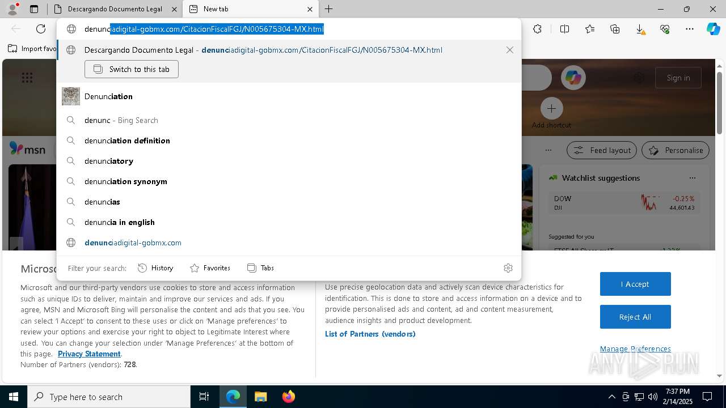Show hidden system tray icons
The height and width of the screenshot is (408, 726).
(611, 397)
